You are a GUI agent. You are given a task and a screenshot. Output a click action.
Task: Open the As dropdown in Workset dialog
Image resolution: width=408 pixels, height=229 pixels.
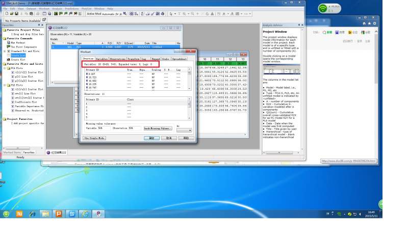click(x=184, y=130)
